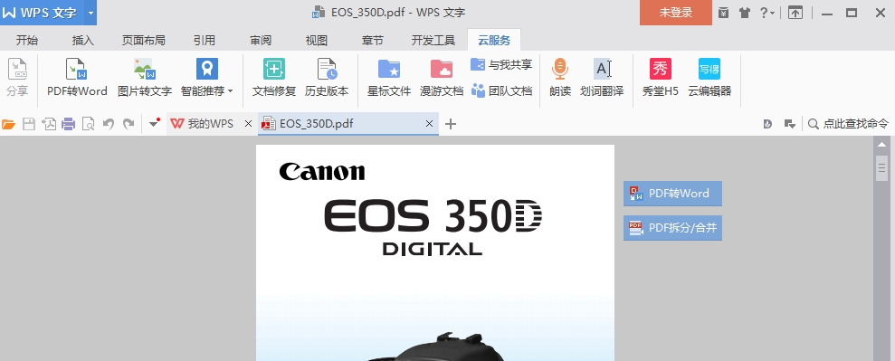The image size is (895, 361).
Task: Open the 章节 ribbon tab
Action: click(x=373, y=40)
